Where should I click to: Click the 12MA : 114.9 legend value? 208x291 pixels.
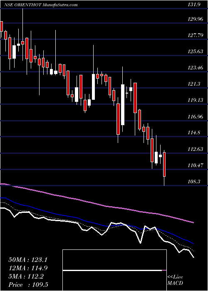coord(28,268)
